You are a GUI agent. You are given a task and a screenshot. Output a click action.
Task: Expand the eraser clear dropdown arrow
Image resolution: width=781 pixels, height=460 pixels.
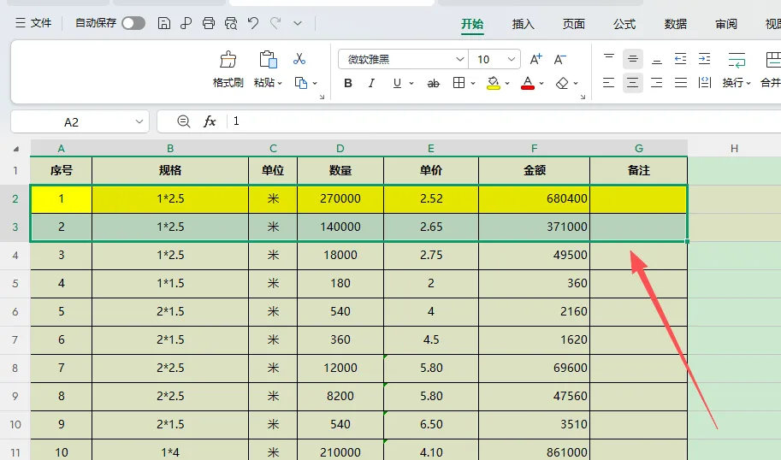[x=576, y=83]
